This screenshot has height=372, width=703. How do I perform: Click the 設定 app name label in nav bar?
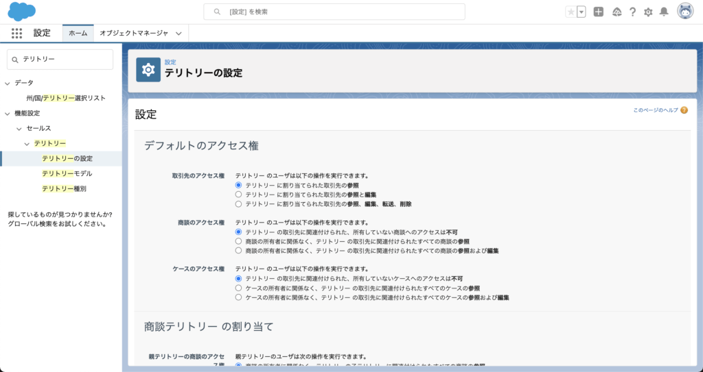pos(42,33)
